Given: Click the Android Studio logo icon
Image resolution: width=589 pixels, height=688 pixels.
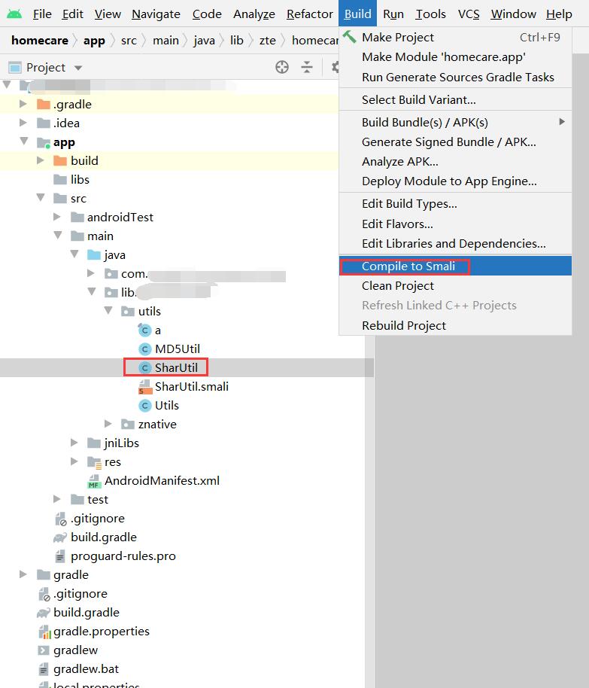Looking at the screenshot, I should (14, 14).
